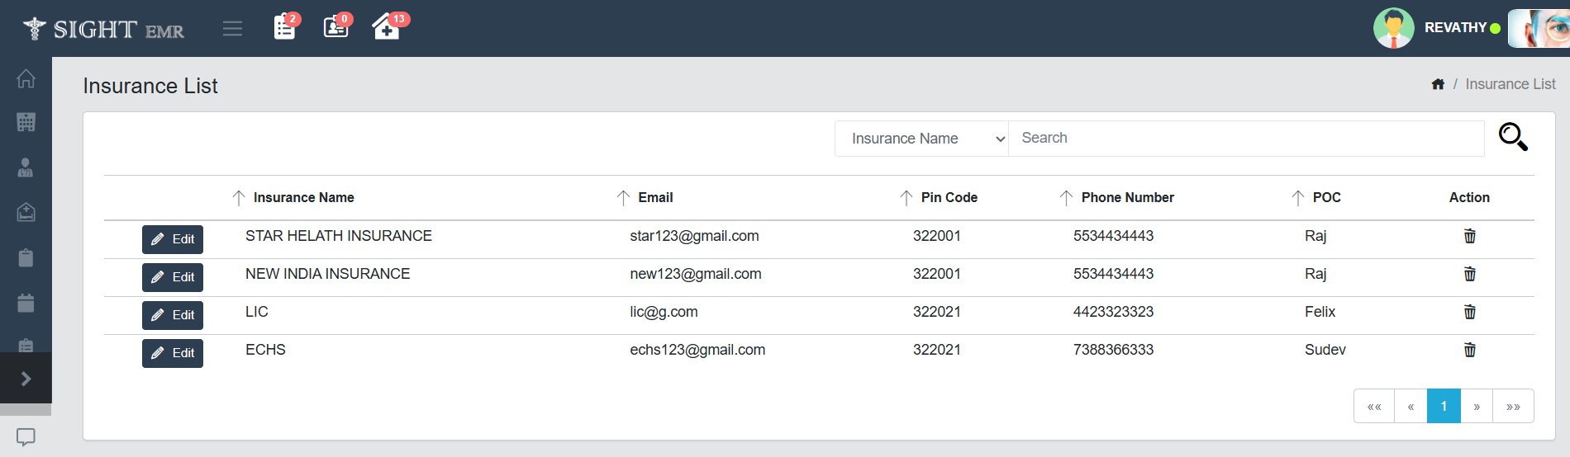The height and width of the screenshot is (457, 1570).
Task: Open the building icon in sidebar
Action: pyautogui.click(x=26, y=122)
